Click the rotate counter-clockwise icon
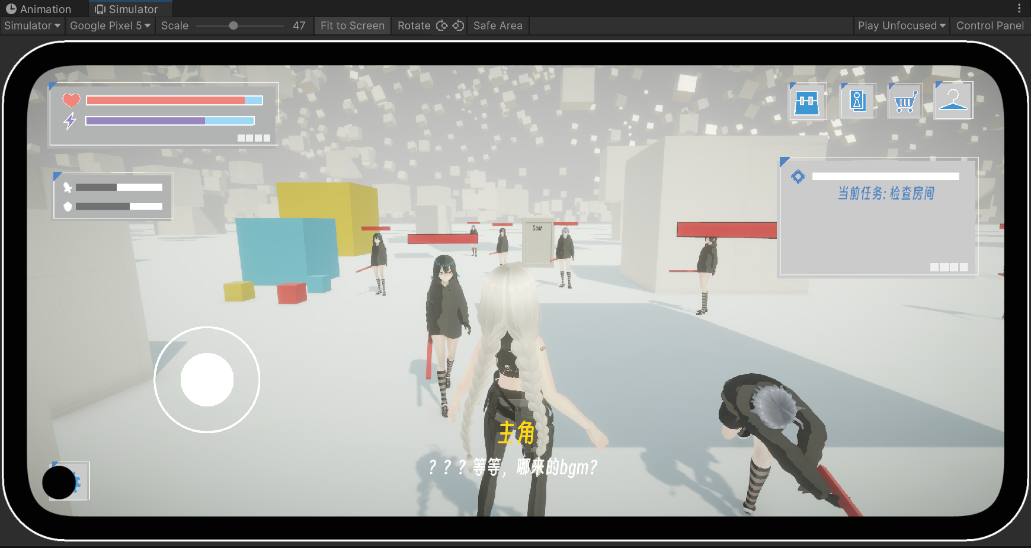1031x548 pixels. tap(458, 25)
